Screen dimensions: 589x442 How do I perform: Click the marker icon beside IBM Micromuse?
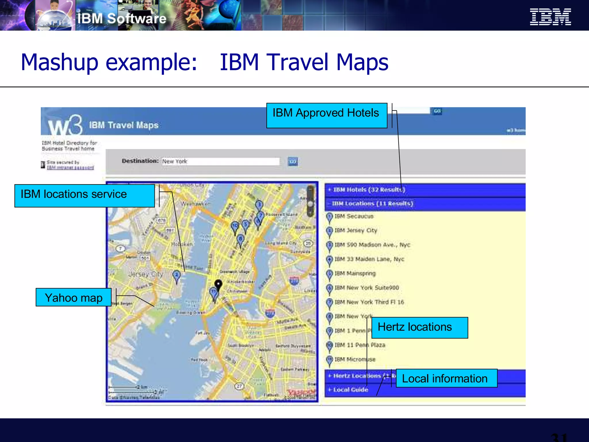(330, 361)
